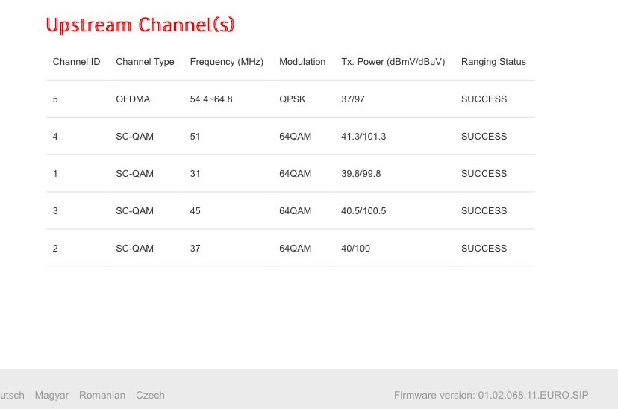
Task: Select Tx power value 41.3/101.3
Action: [363, 137]
